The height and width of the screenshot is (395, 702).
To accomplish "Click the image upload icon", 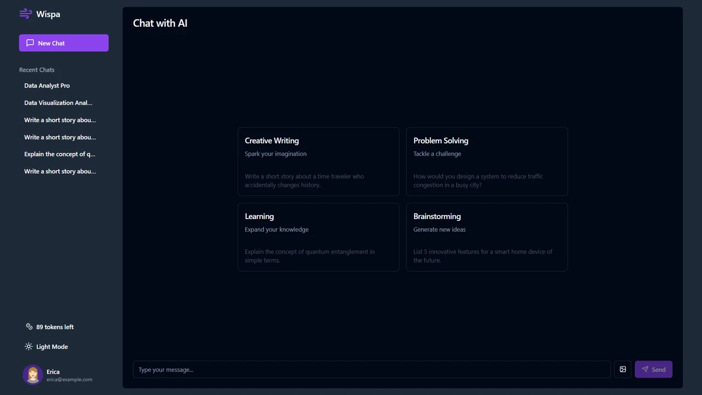I will 622,369.
